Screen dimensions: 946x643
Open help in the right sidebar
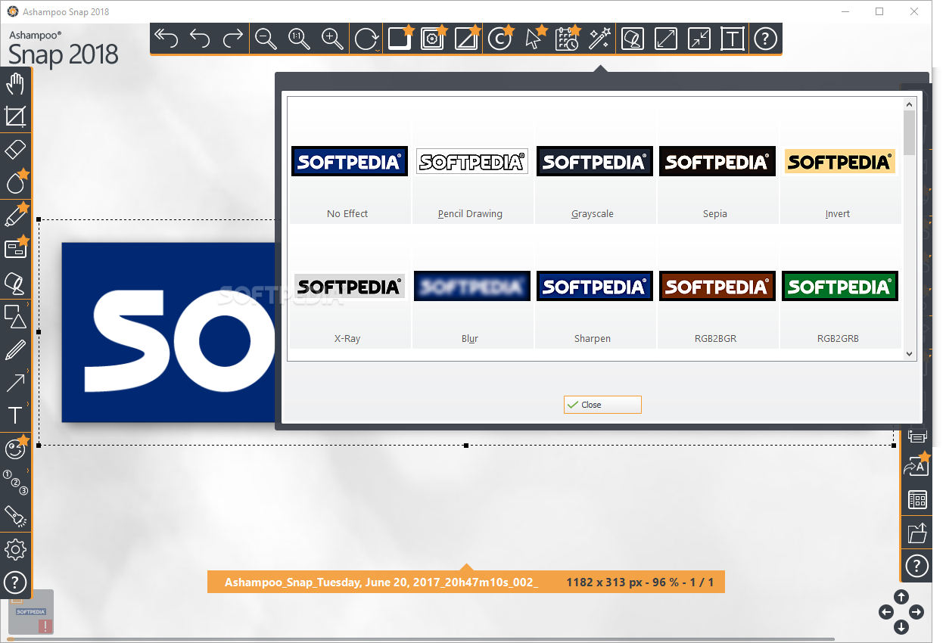(917, 566)
